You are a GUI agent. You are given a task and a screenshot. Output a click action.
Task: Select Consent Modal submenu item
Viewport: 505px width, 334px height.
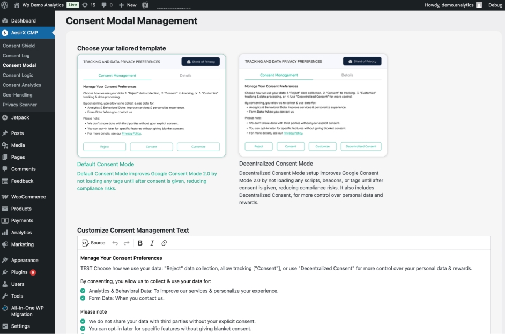point(19,65)
